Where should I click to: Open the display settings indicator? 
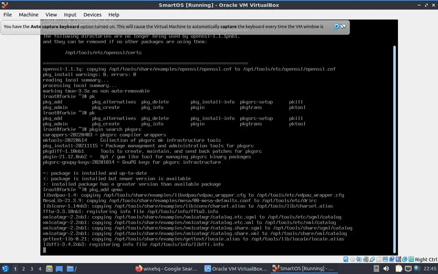(385, 259)
